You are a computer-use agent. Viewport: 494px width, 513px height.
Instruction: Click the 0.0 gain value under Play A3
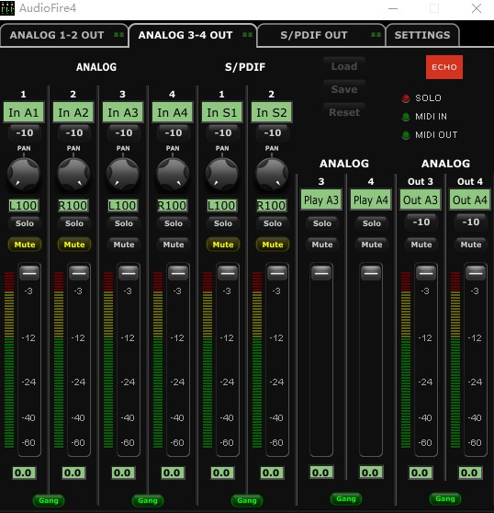point(320,473)
